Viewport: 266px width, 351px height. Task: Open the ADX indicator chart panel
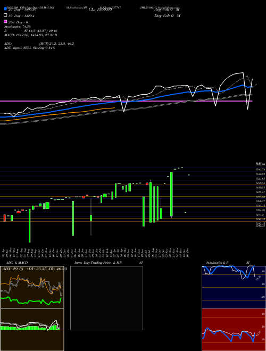click(32, 287)
